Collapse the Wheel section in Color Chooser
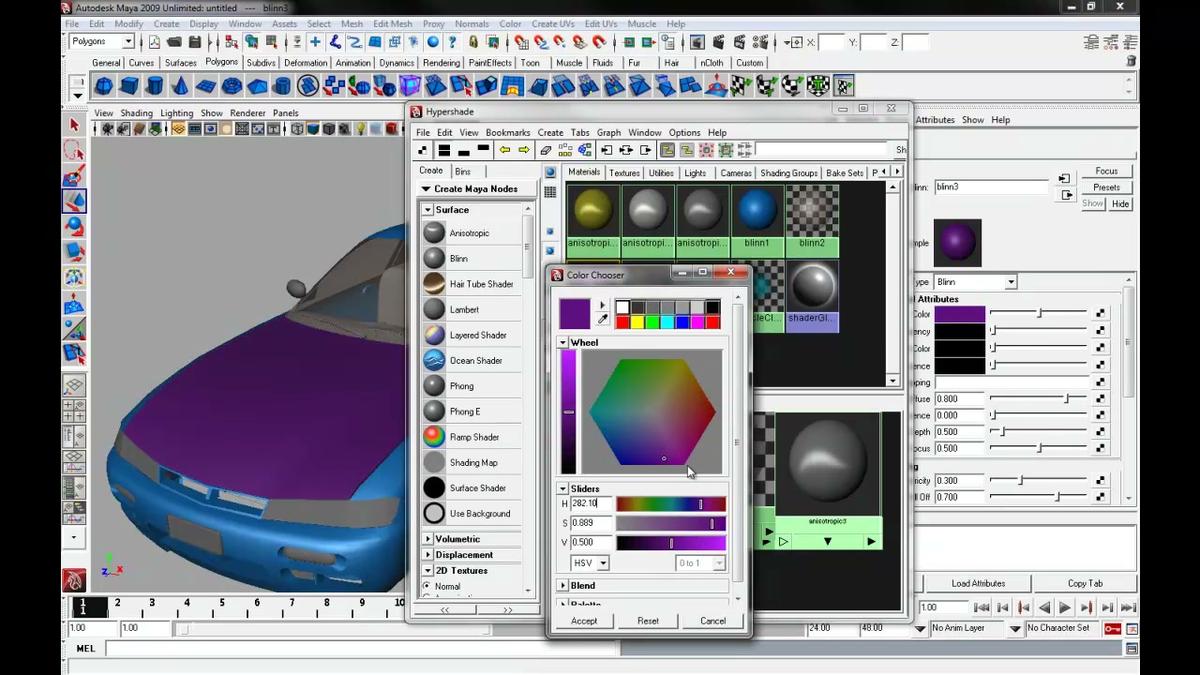Viewport: 1200px width, 675px height. (x=562, y=343)
